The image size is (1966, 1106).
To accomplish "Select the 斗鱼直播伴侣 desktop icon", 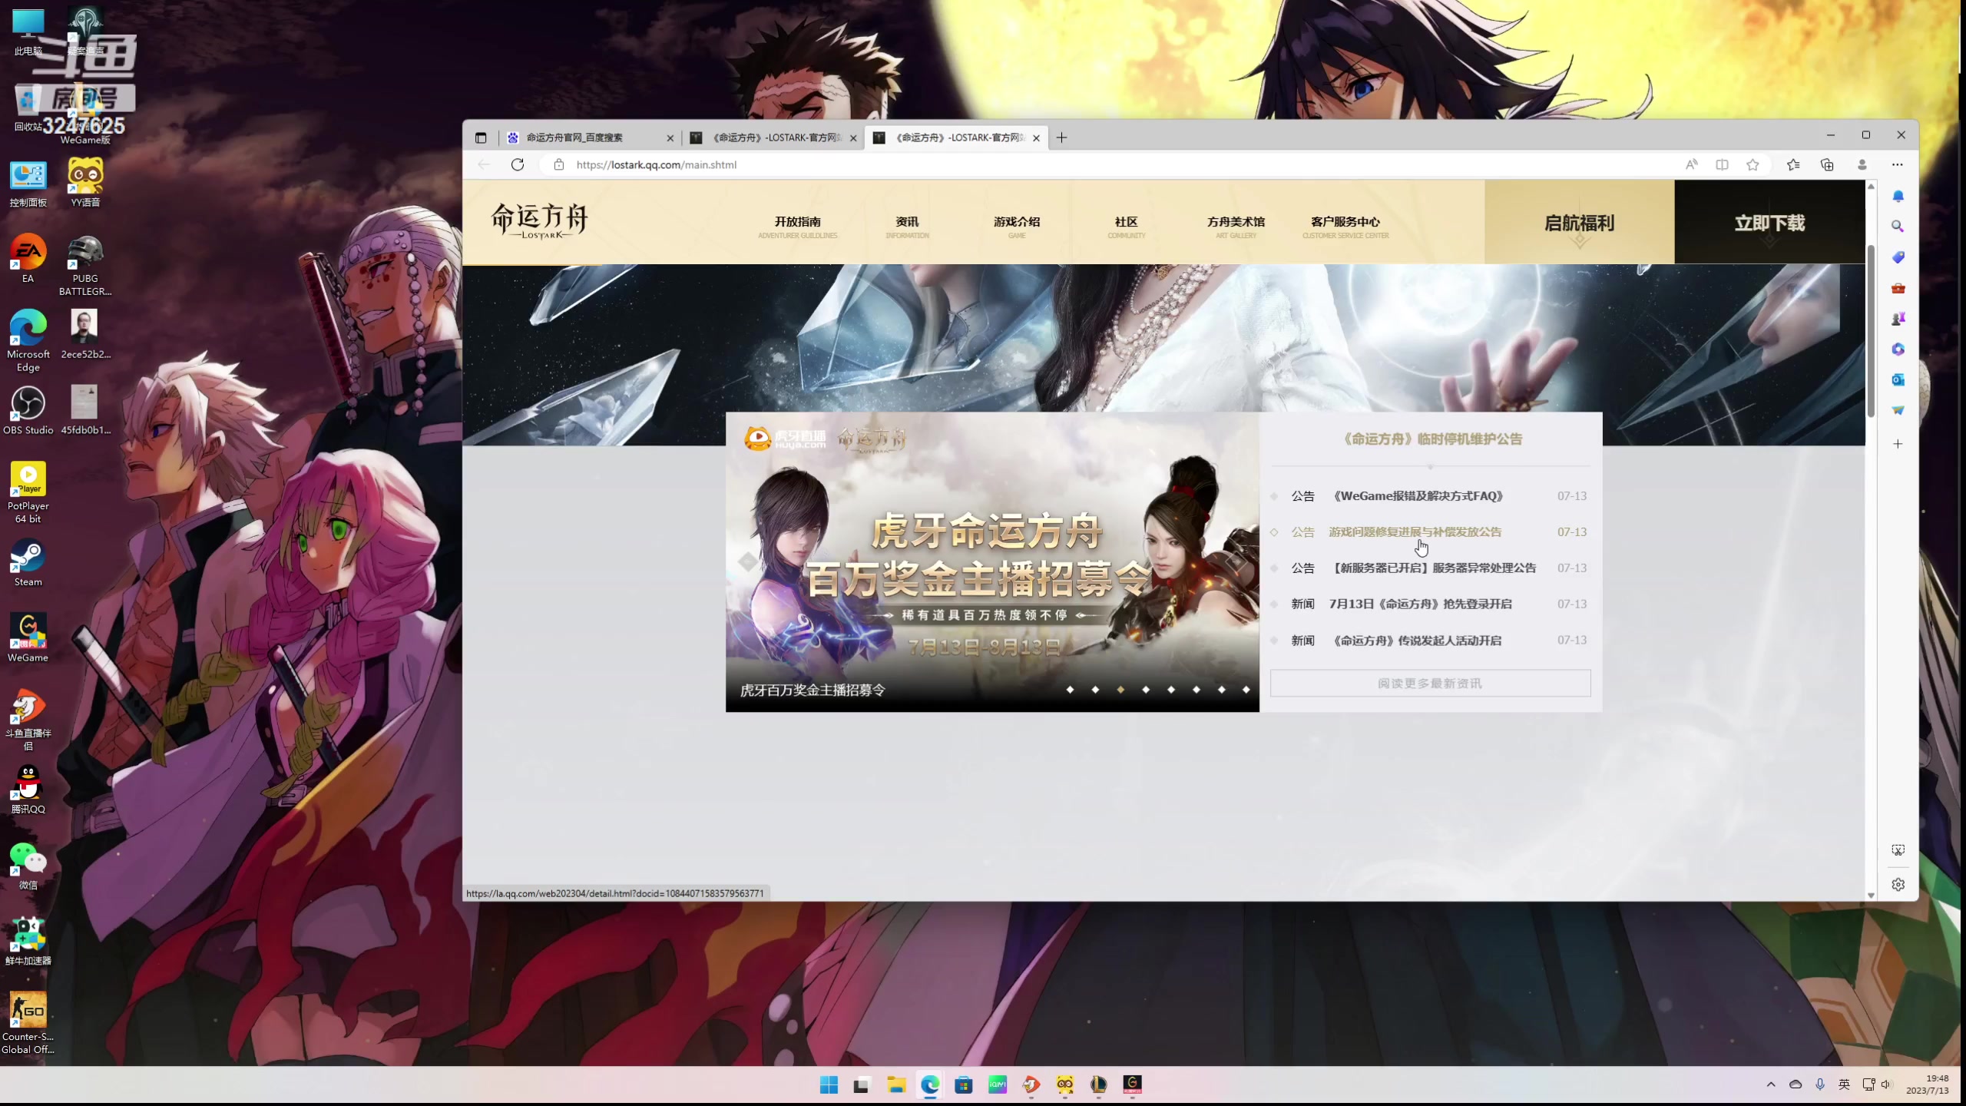I will point(28,720).
